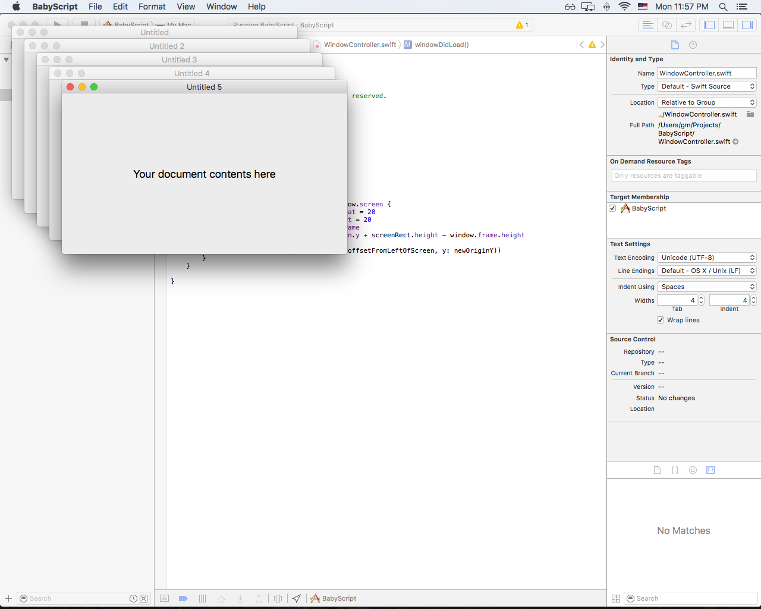The image size is (761, 609).
Task: Uncheck the Wrap lines checkbox
Action: coord(661,320)
